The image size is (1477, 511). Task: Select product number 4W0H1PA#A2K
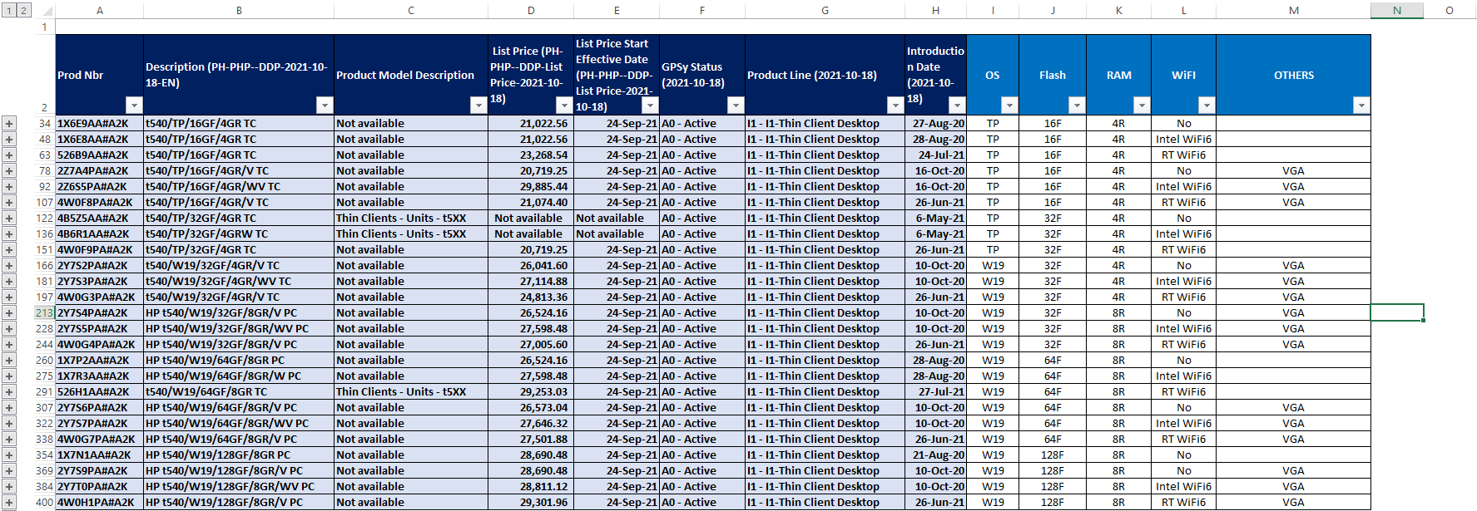point(100,503)
